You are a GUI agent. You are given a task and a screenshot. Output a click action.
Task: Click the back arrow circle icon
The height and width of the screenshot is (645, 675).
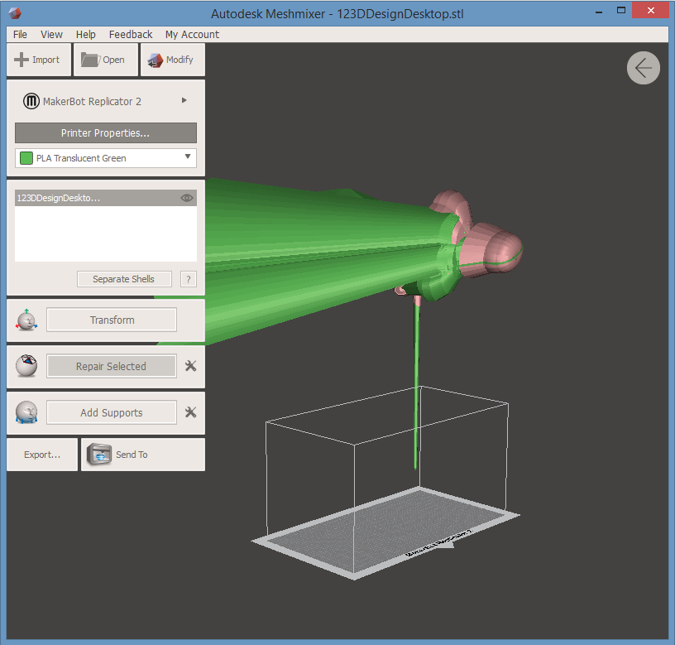(x=643, y=68)
